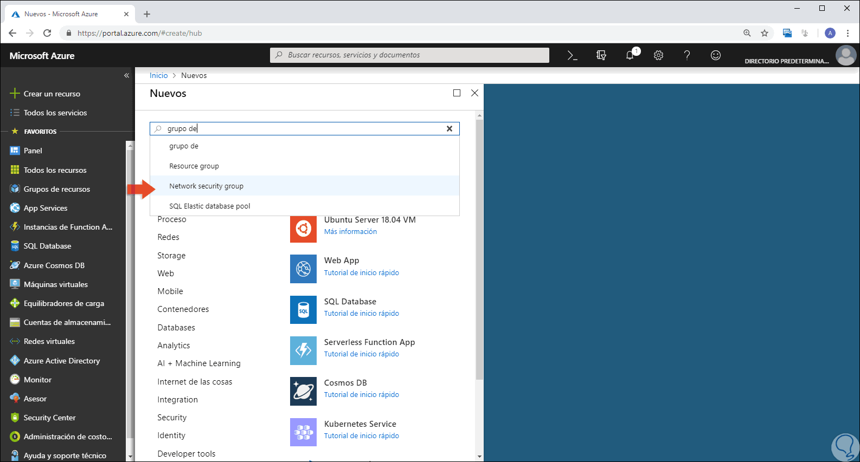This screenshot has width=860, height=462.
Task: Click the Serverless Function App icon
Action: (303, 350)
